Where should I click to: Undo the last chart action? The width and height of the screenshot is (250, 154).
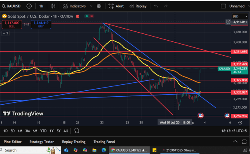(x=156, y=6)
